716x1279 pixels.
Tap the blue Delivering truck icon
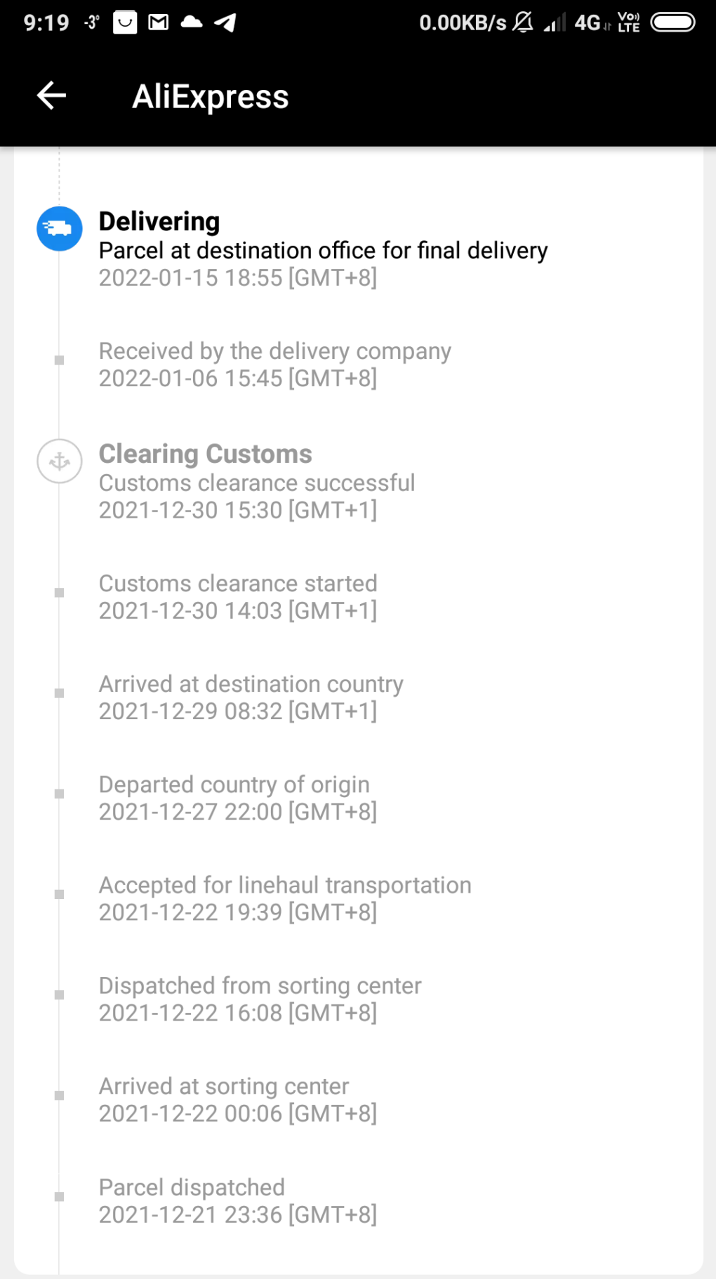(60, 229)
